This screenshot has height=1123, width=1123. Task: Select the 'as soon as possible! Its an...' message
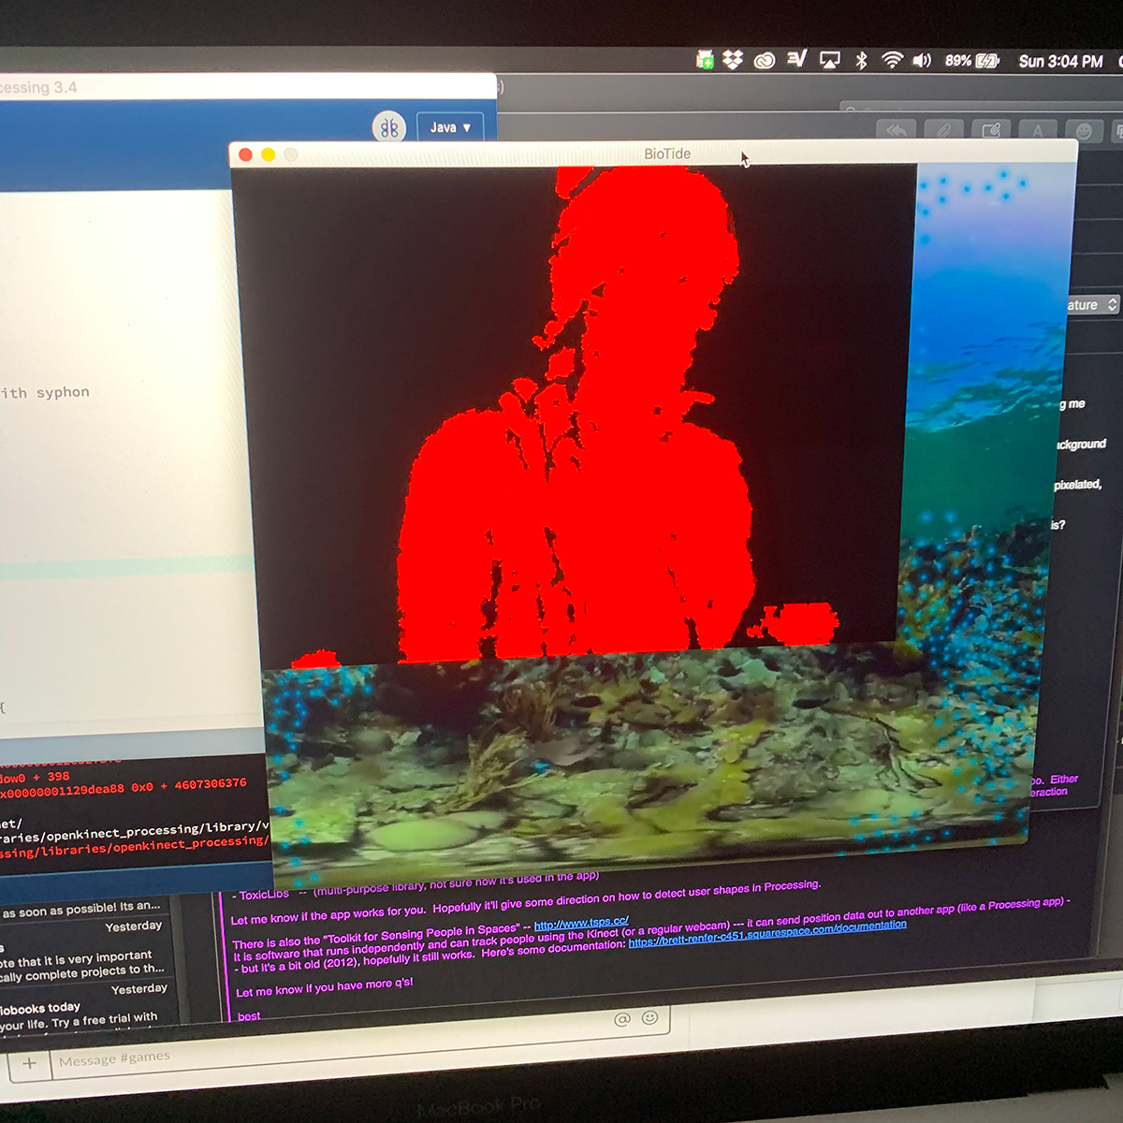click(80, 909)
